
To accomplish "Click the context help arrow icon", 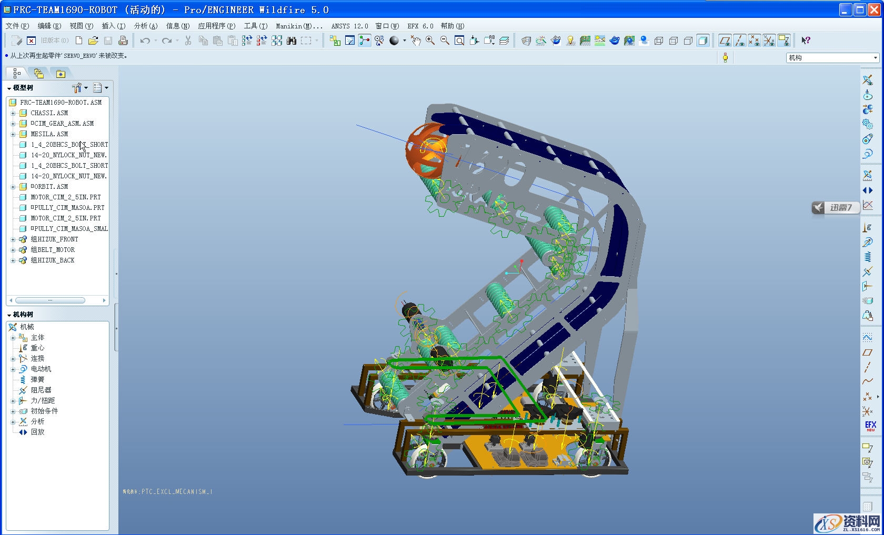I will [x=806, y=41].
